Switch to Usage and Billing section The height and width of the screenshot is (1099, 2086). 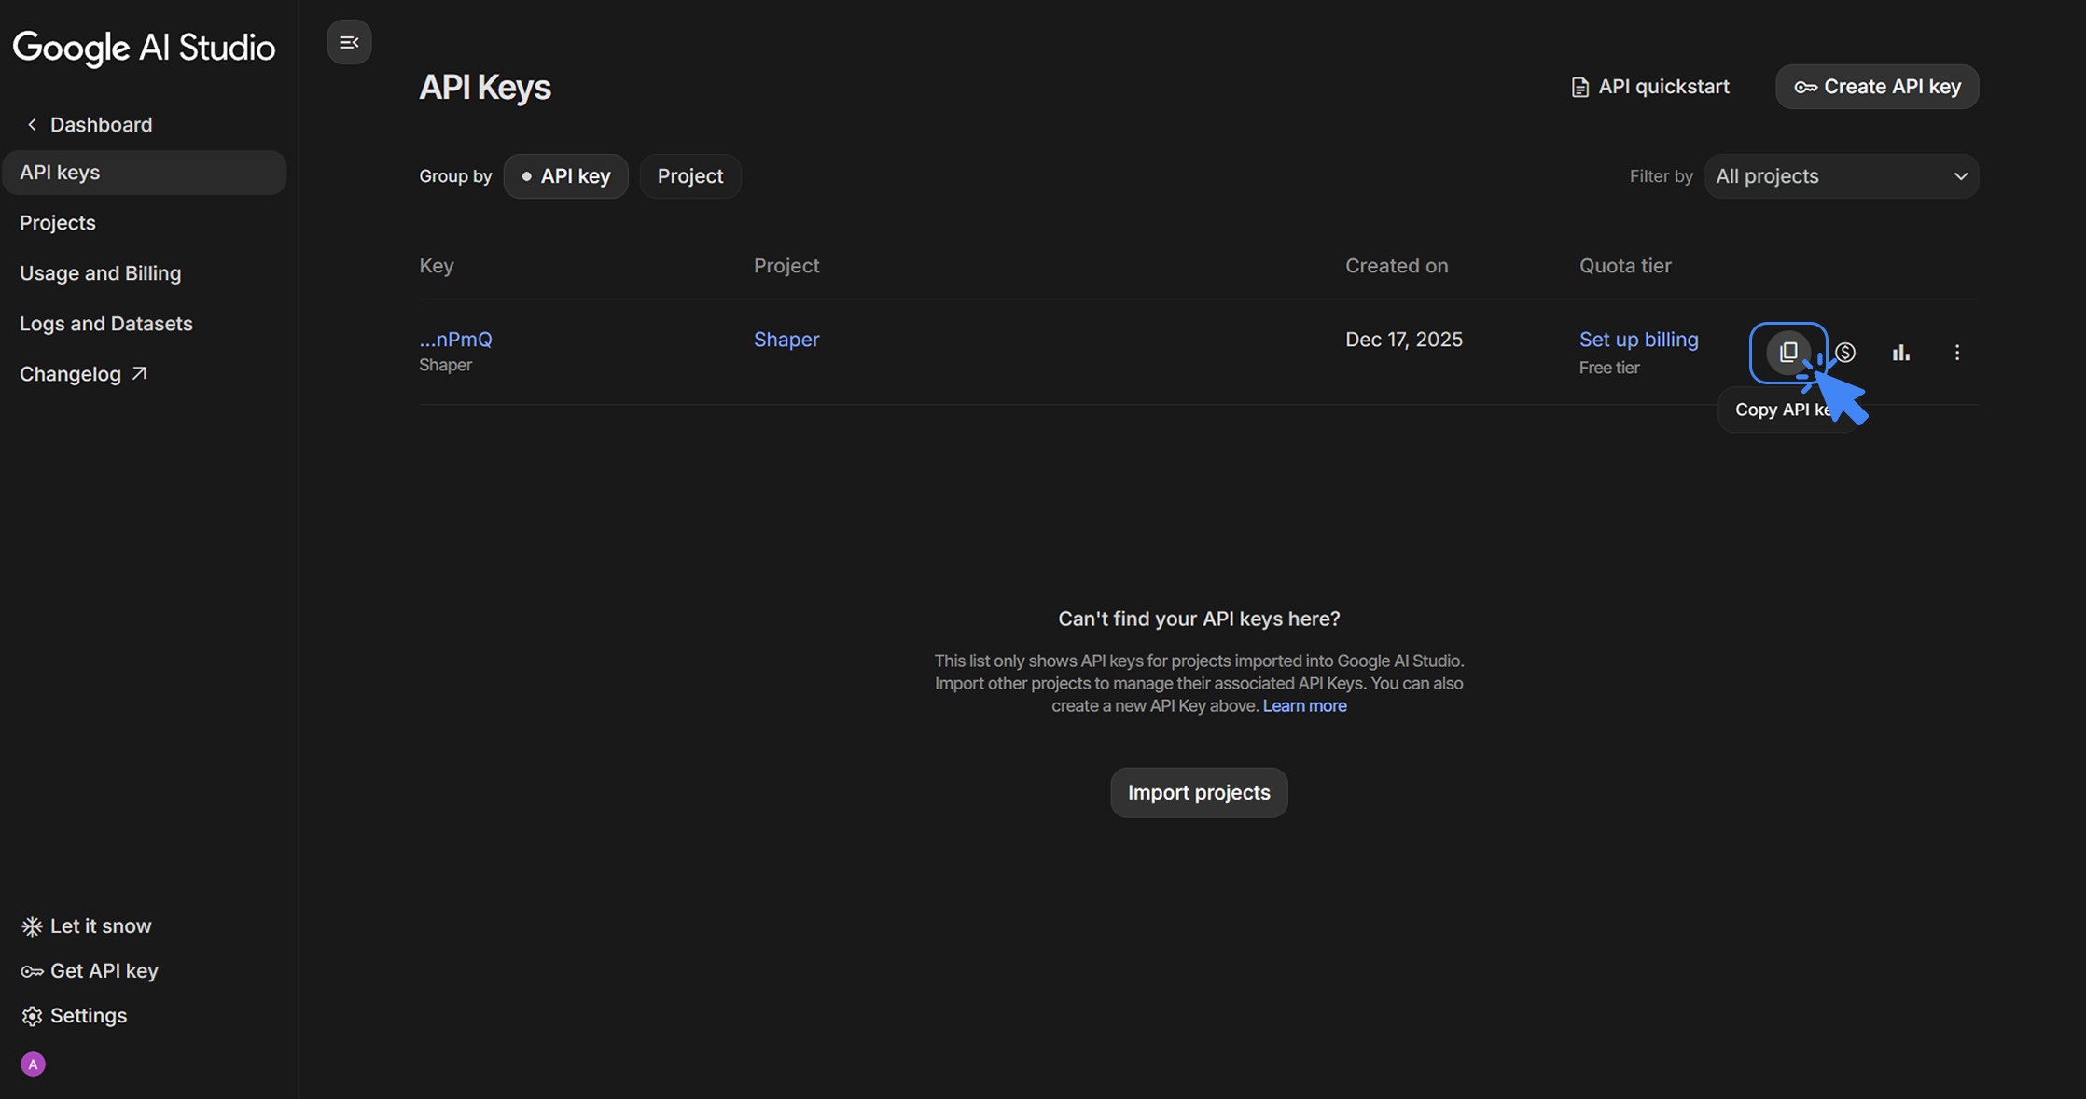pyautogui.click(x=100, y=272)
